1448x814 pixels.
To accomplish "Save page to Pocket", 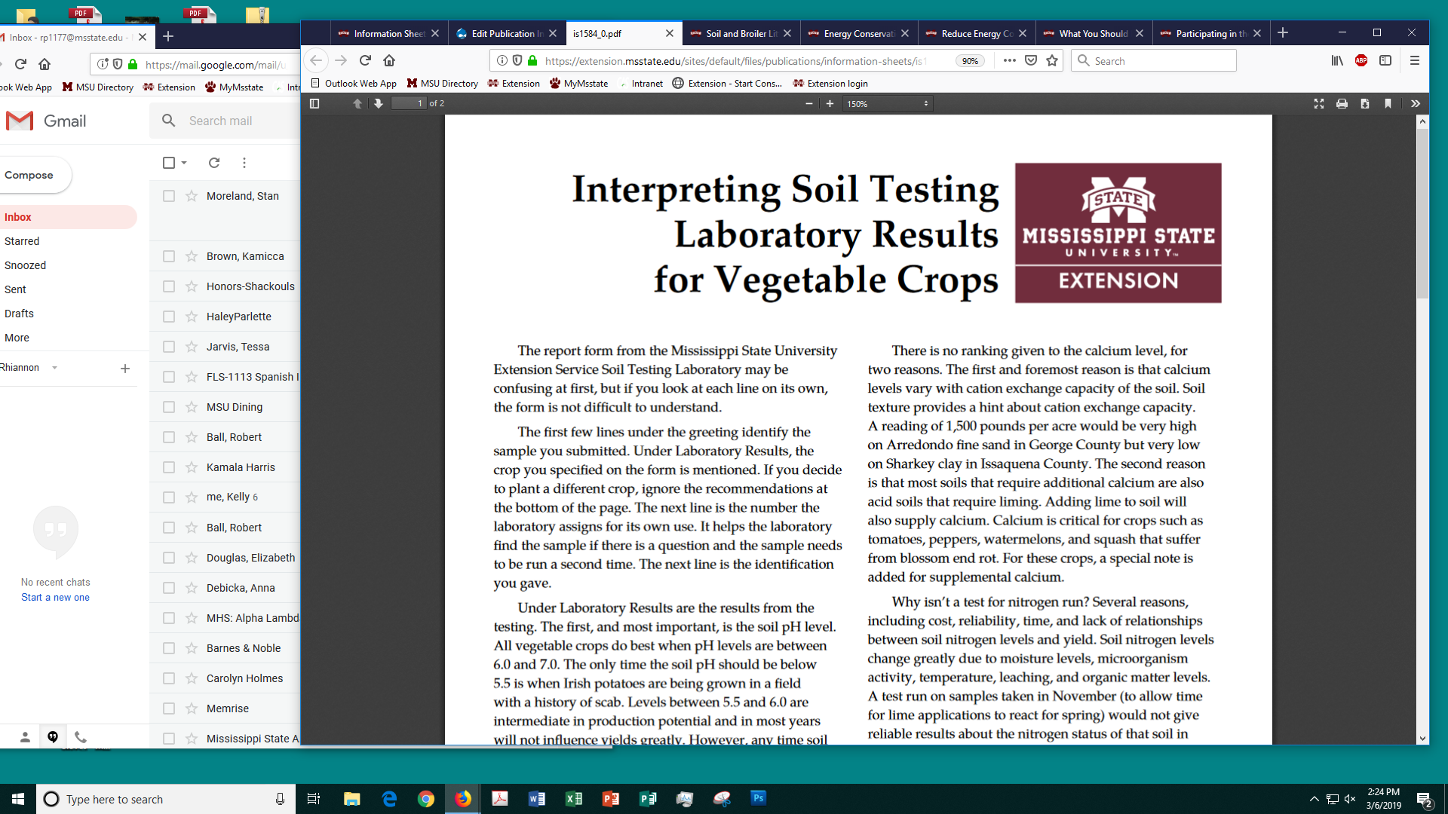I will 1031,60.
